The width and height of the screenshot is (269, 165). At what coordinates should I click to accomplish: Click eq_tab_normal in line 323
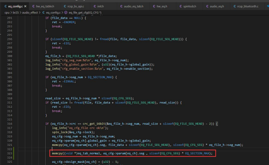click(x=89, y=153)
